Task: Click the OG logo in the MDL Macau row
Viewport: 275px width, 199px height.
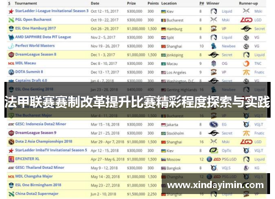Action: pyautogui.click(x=213, y=63)
